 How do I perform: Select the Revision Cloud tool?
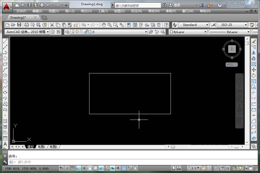5,81
